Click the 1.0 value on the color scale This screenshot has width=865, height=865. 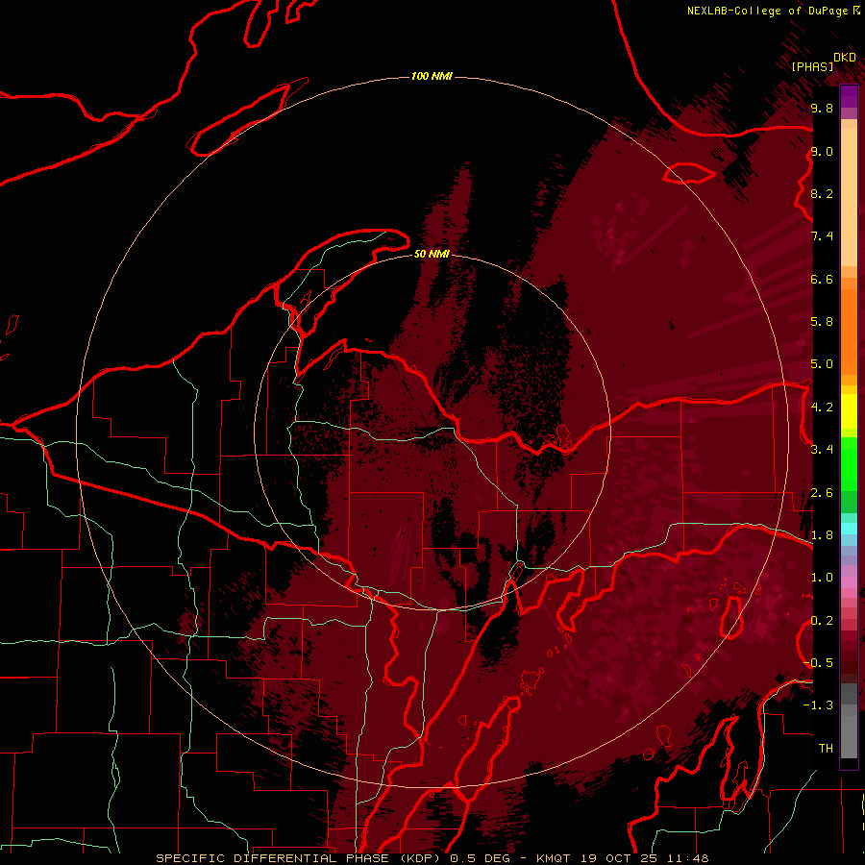point(822,578)
